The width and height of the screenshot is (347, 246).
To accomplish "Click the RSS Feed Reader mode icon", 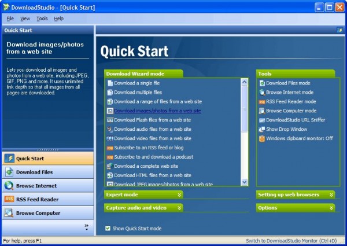I will pyautogui.click(x=262, y=102).
